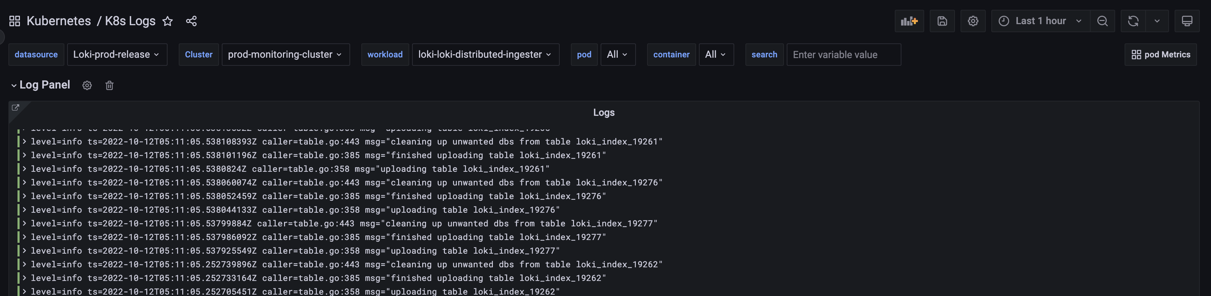
Task: Save the dashboard
Action: coord(942,21)
